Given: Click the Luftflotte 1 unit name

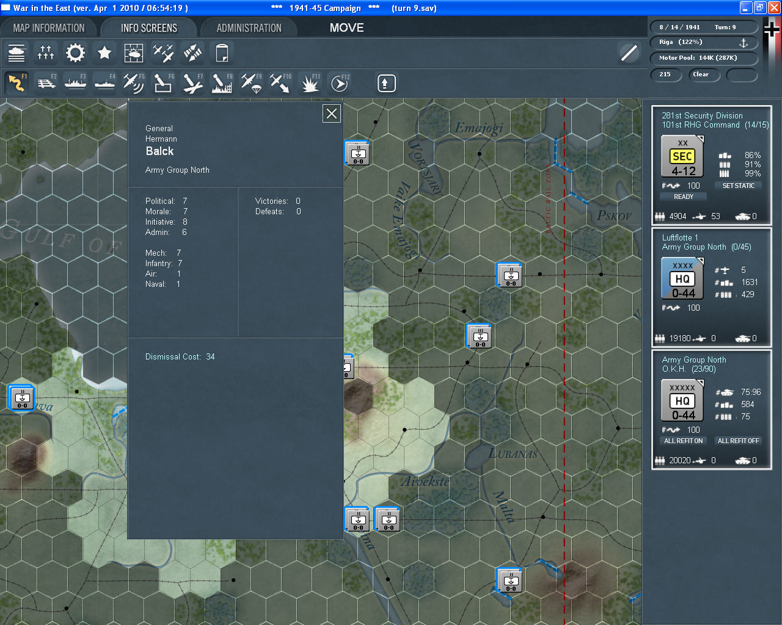Looking at the screenshot, I should 680,237.
